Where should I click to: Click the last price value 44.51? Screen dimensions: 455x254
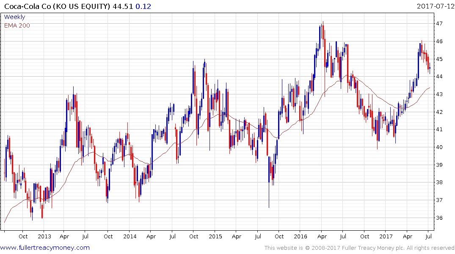[x=123, y=6]
